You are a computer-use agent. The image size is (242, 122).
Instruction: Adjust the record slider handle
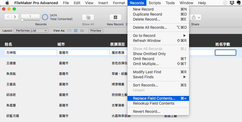[x=22, y=20]
